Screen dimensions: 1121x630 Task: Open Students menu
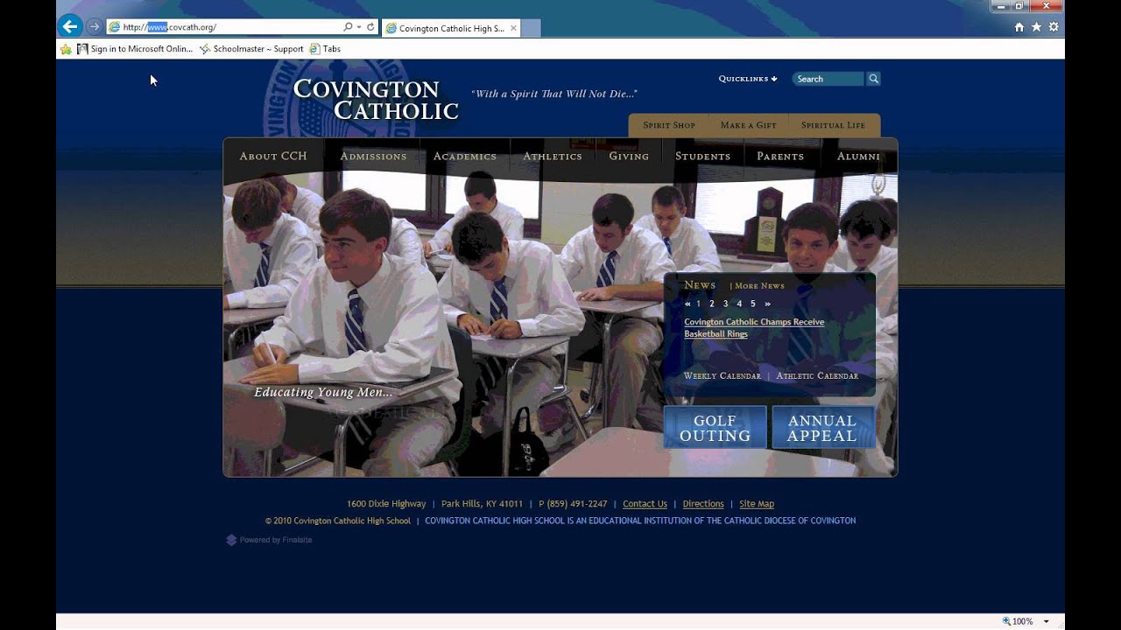pos(702,156)
